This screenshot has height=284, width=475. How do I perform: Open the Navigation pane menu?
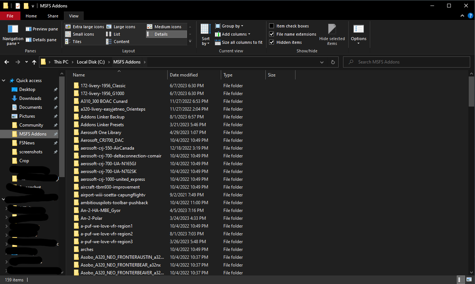point(13,35)
